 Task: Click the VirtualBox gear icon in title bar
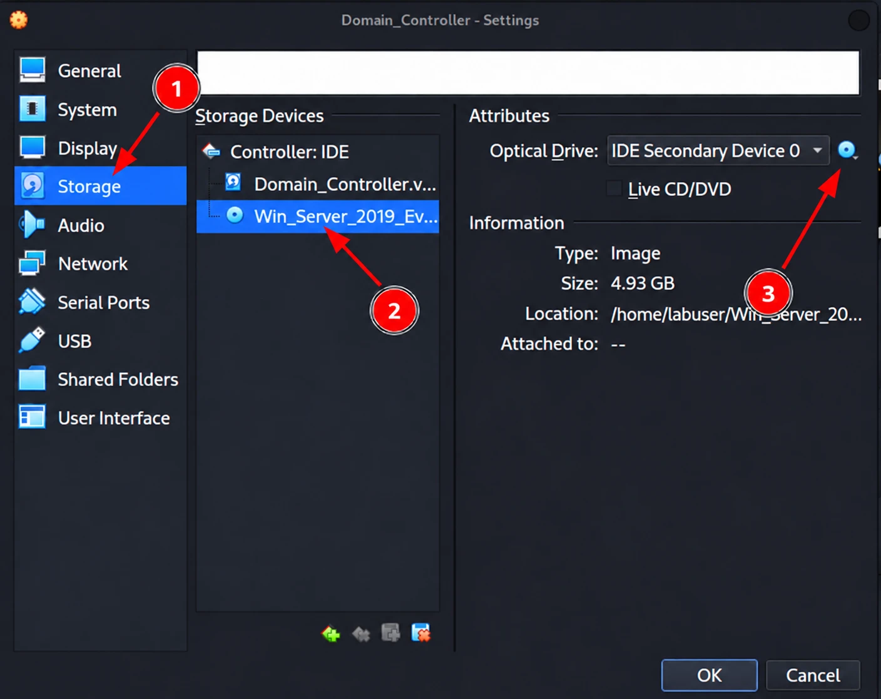(x=19, y=20)
